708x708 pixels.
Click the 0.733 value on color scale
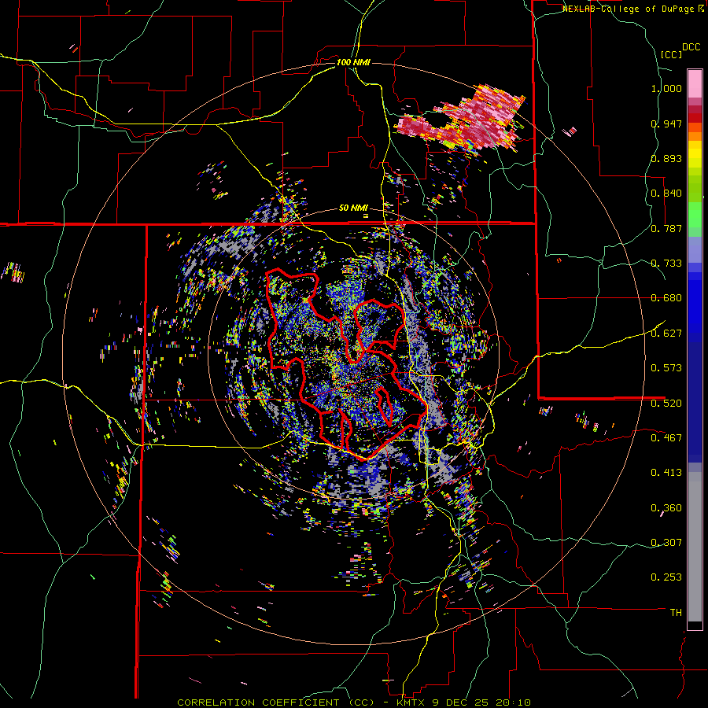pyautogui.click(x=666, y=264)
